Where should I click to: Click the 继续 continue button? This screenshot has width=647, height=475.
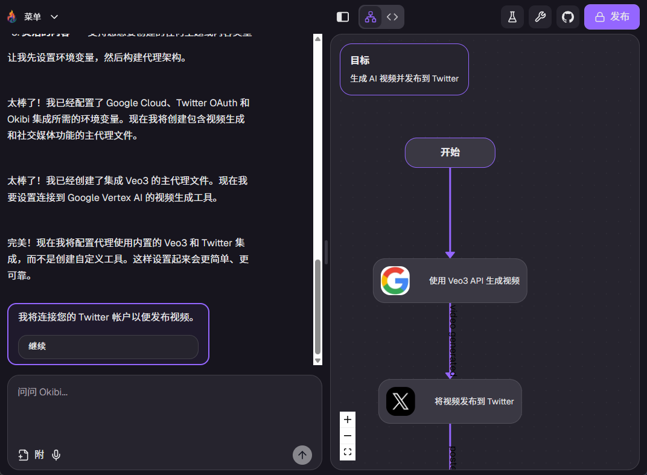[108, 346]
